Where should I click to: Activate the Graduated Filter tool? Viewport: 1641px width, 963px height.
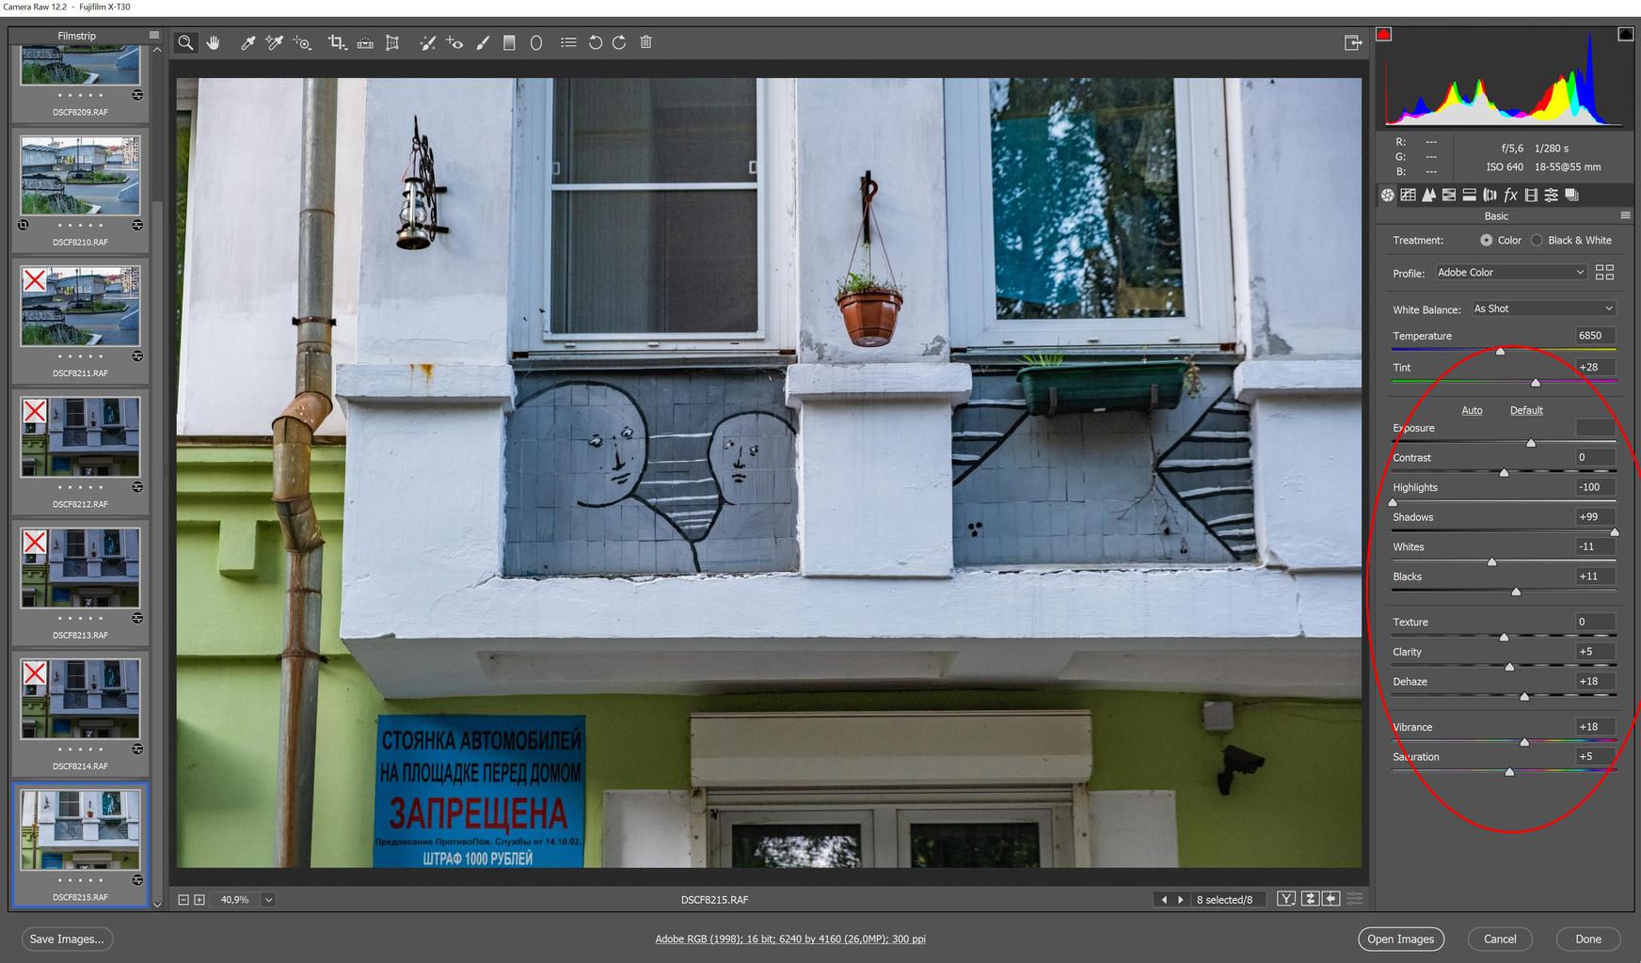click(509, 42)
